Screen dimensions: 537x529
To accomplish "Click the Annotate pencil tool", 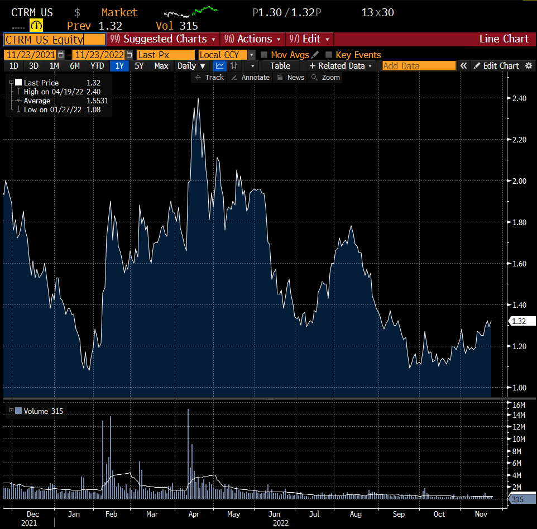I will click(250, 78).
